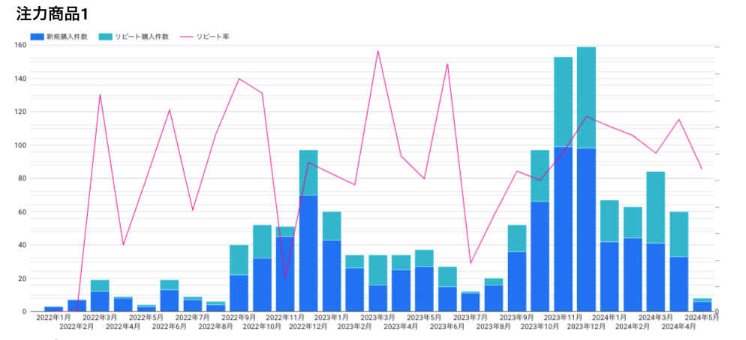
Task: Click the pink line peak at 2022年3月
Action: click(100, 94)
